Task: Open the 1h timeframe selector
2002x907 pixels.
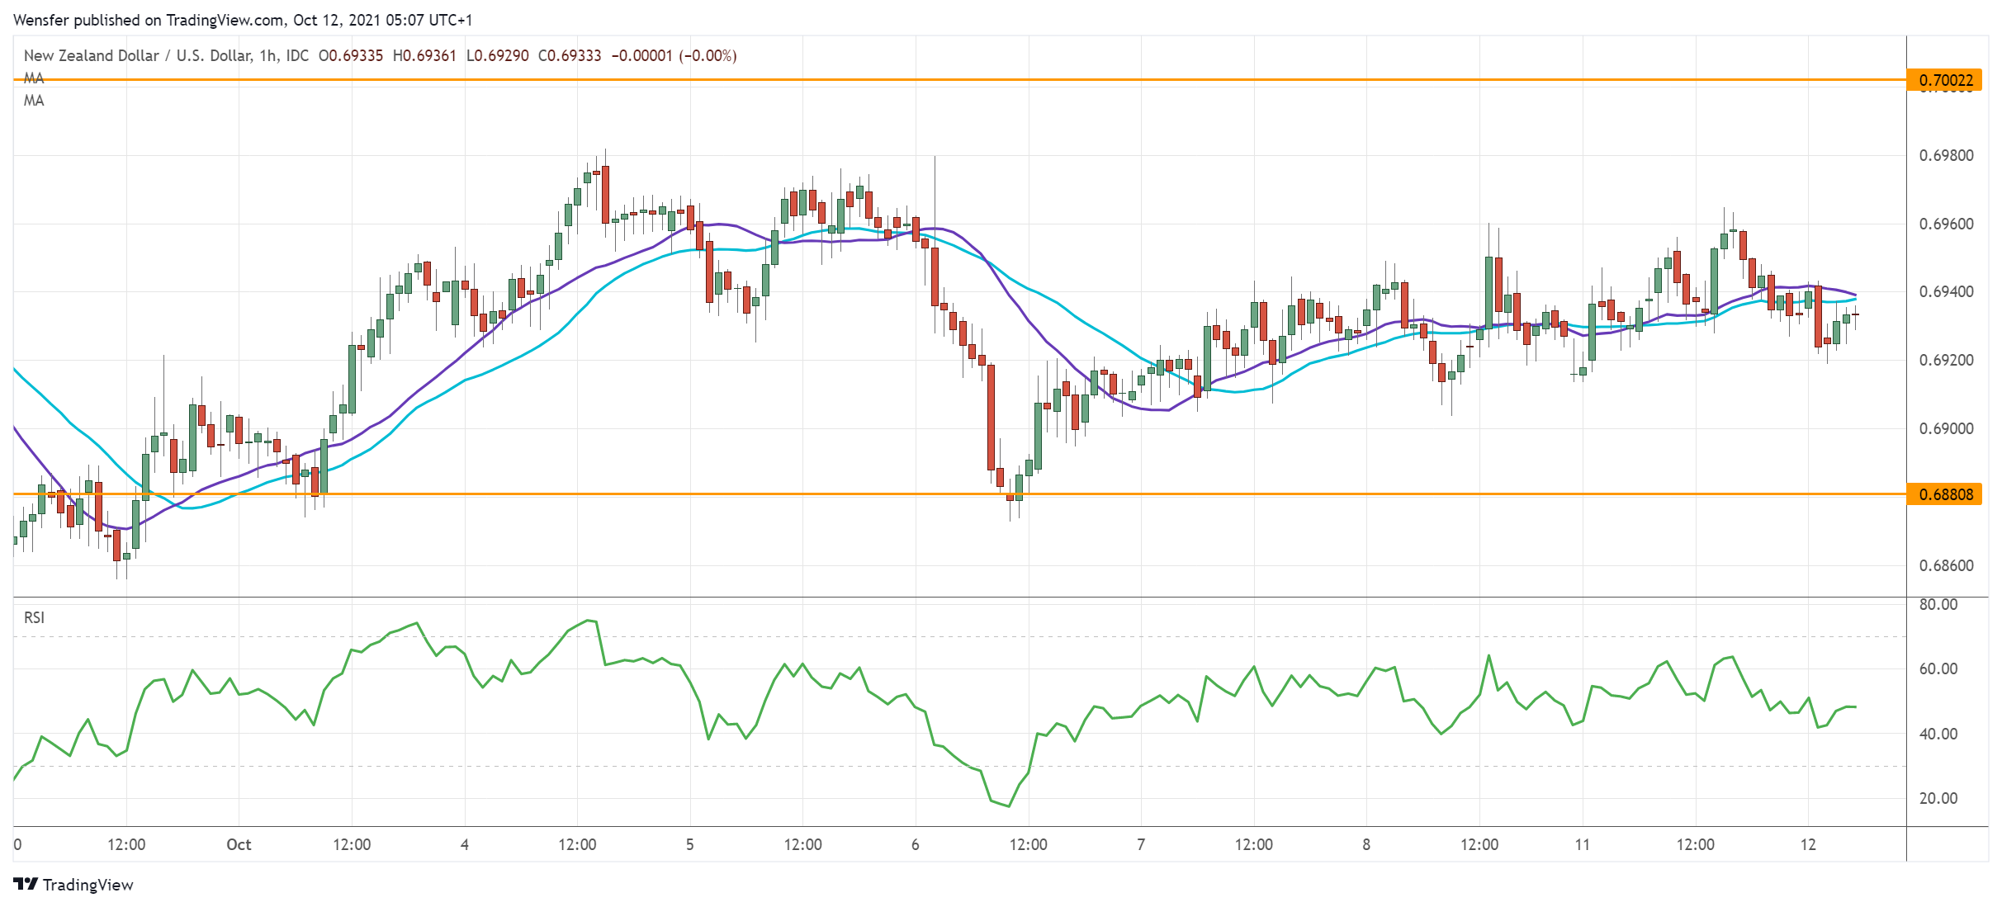Action: click(x=265, y=55)
